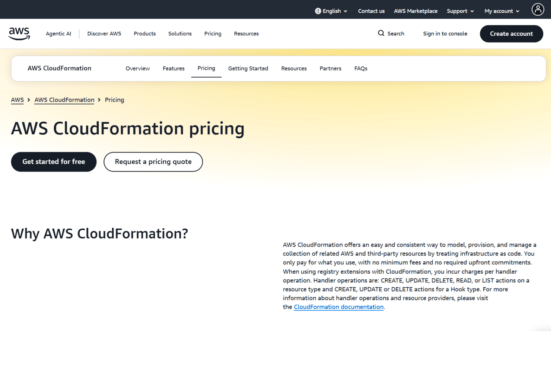
Task: Go to AWS Marketplace
Action: click(x=415, y=11)
